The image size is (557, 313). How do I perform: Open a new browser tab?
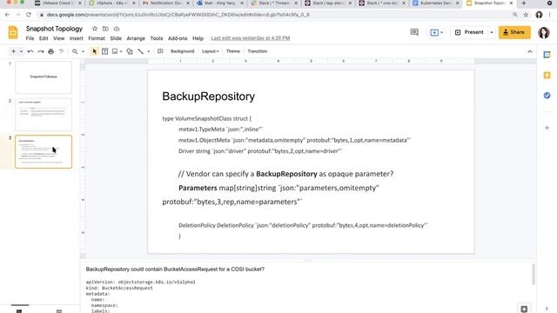tap(524, 3)
